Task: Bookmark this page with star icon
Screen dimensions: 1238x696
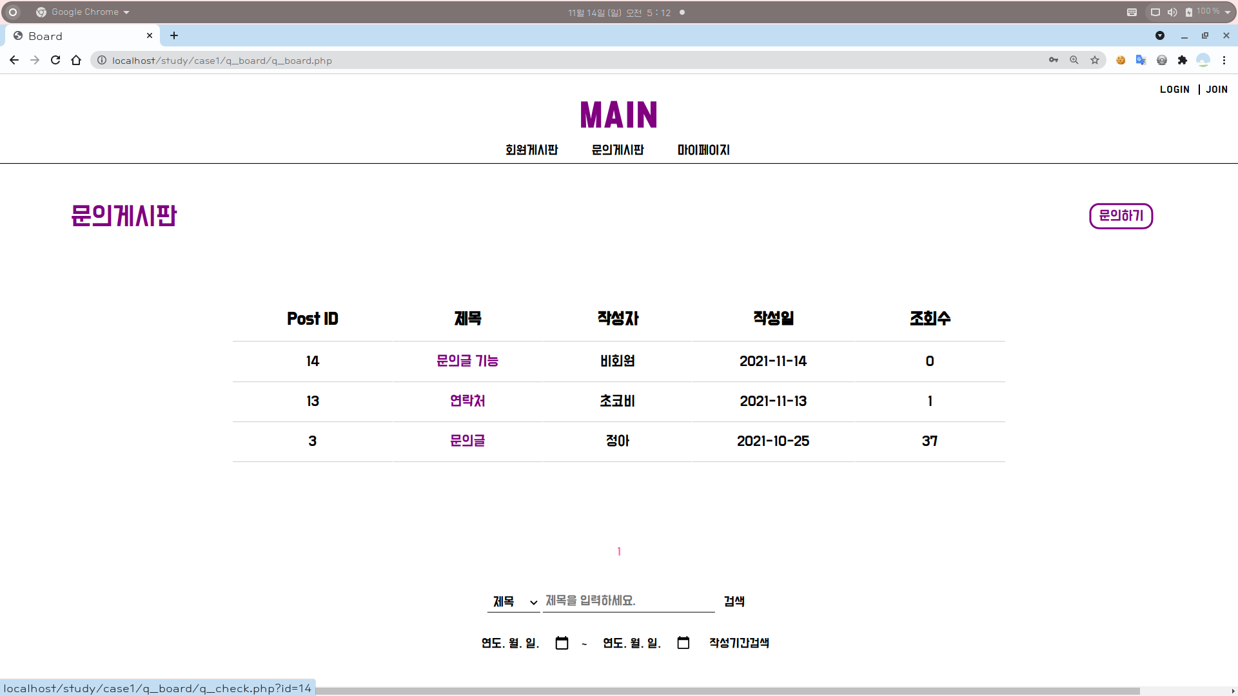Action: [x=1095, y=60]
